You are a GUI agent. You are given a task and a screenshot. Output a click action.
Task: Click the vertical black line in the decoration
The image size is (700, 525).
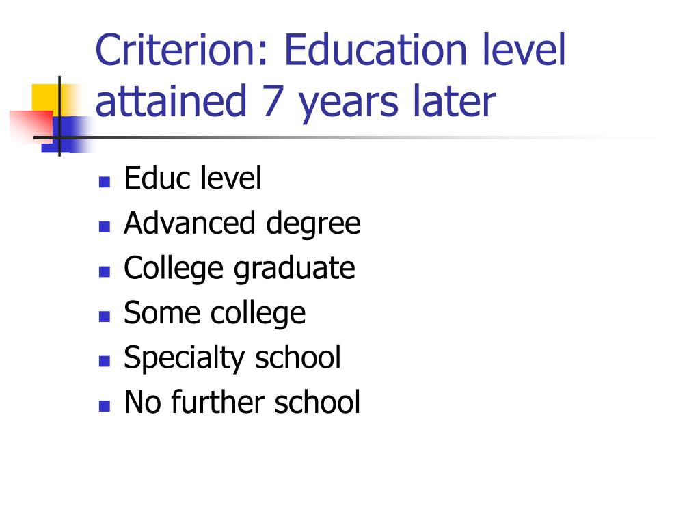click(59, 116)
